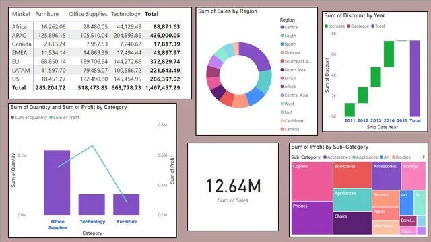This screenshot has width=431, height=242.
Task: Select the Envel... treemap tile
Action: [x=408, y=220]
